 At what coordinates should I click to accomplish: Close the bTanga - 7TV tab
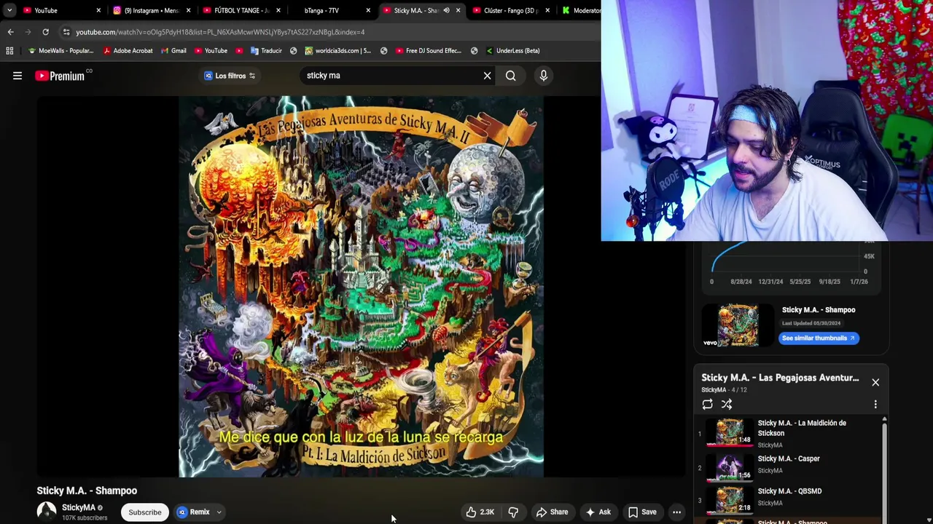point(368,10)
